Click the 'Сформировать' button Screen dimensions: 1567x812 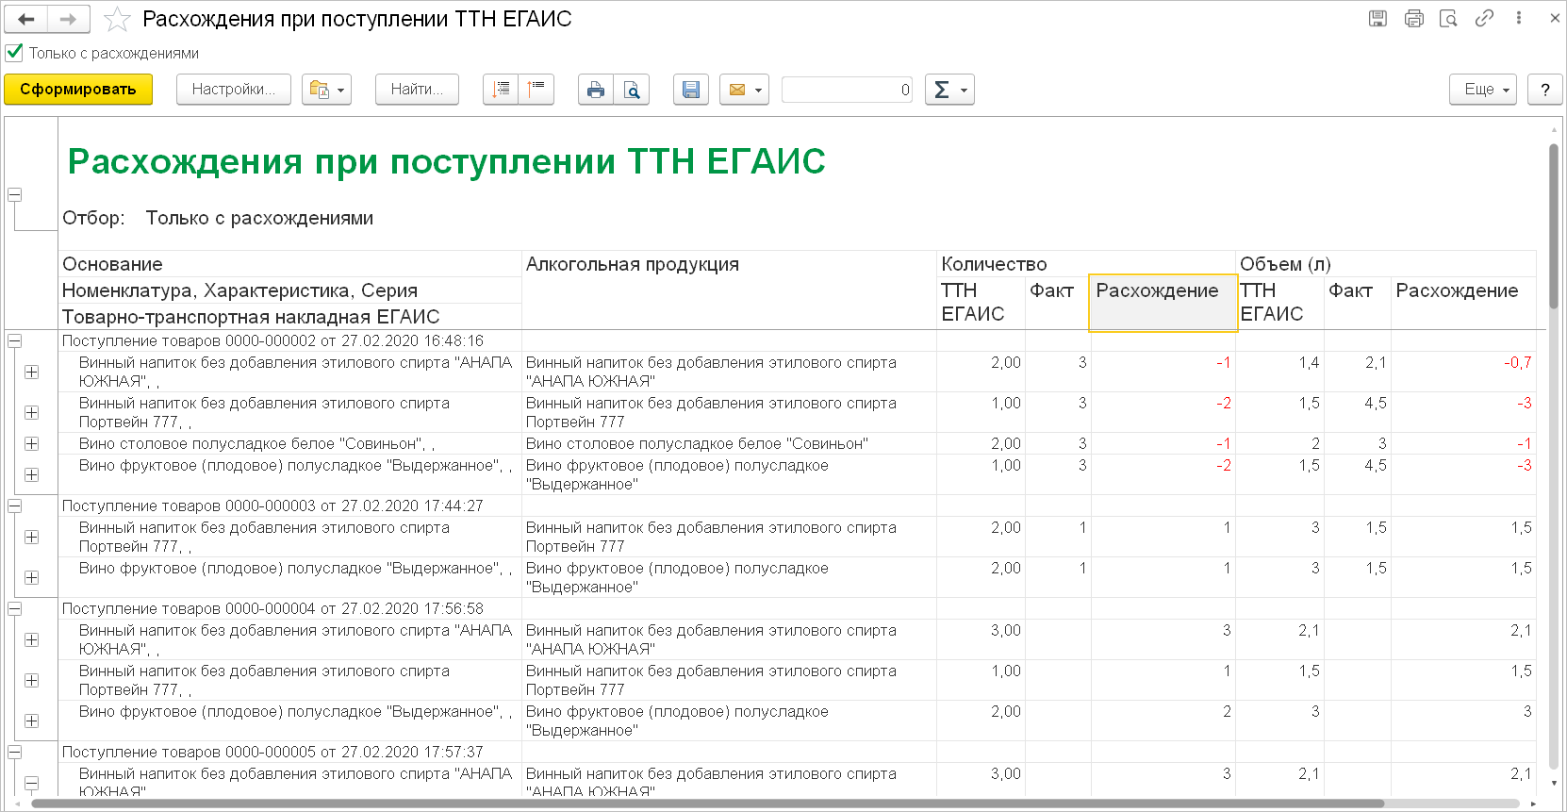(78, 90)
